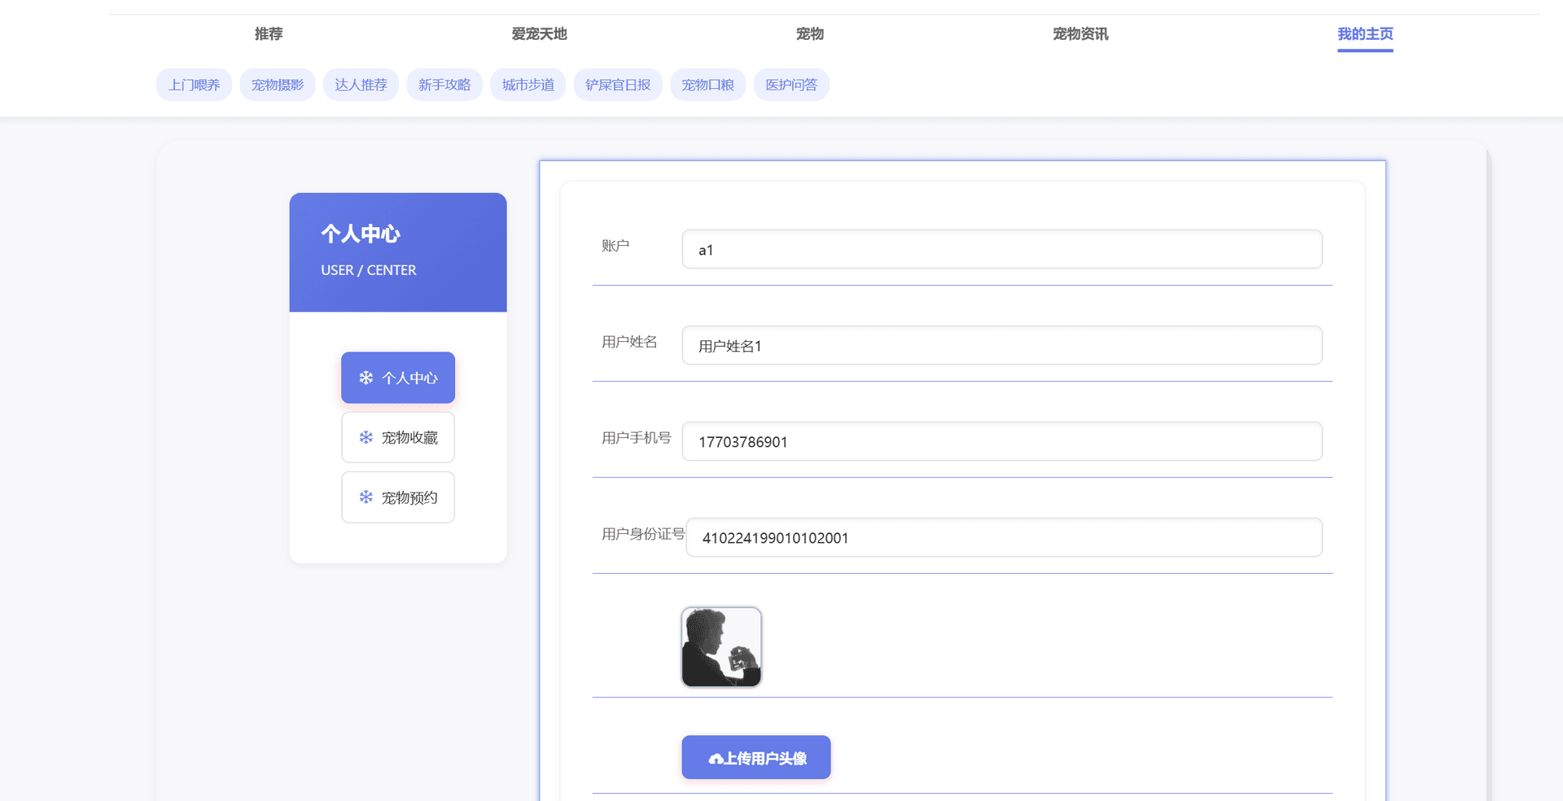Open the 达人推荐 category
The image size is (1563, 801).
click(361, 84)
